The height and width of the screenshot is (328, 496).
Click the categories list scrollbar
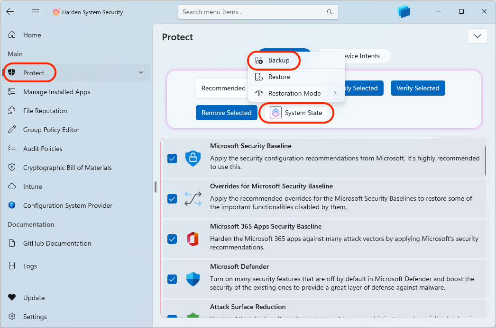point(485,161)
